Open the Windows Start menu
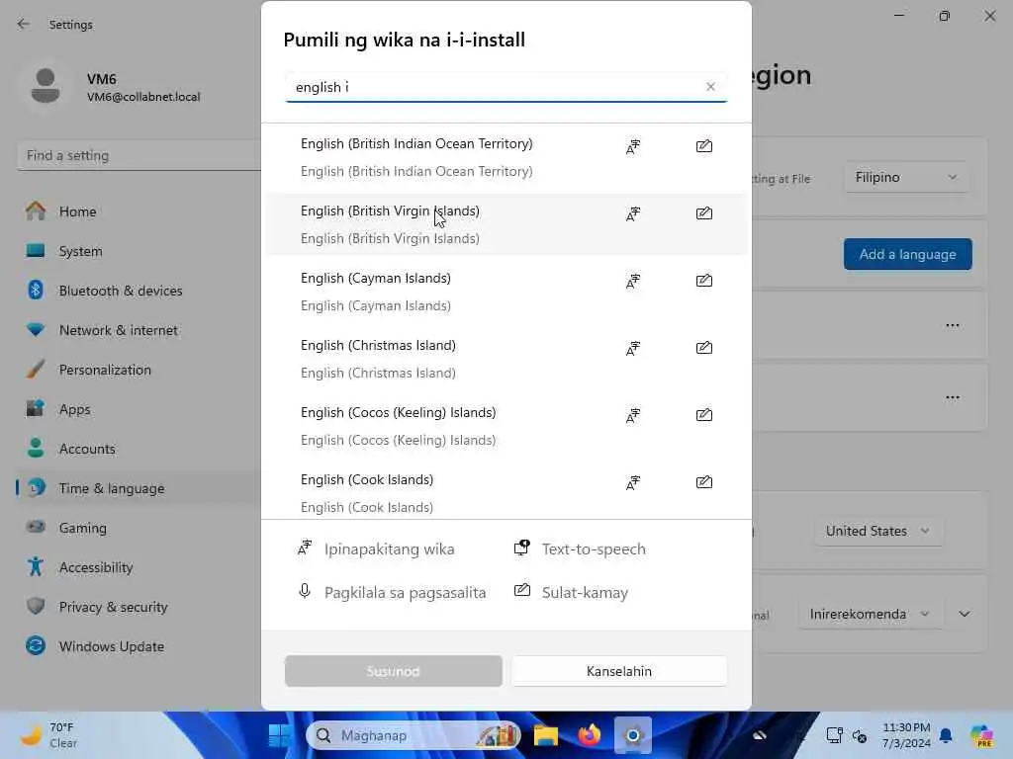Viewport: 1013px width, 759px height. click(280, 735)
